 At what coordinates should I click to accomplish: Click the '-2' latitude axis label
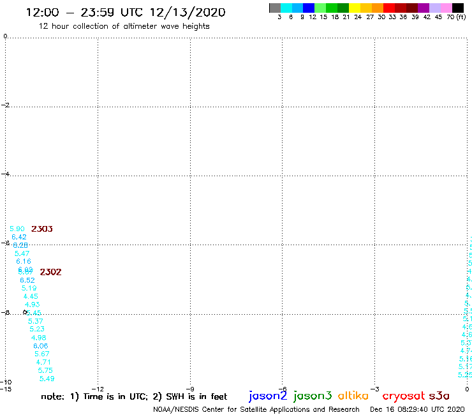click(x=5, y=105)
